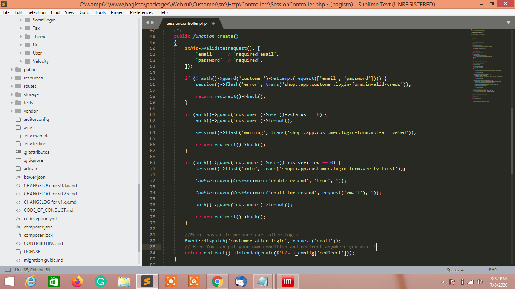This screenshot has height=289, width=515.
Task: Click line number 64 in gutter
Action: (x=152, y=132)
